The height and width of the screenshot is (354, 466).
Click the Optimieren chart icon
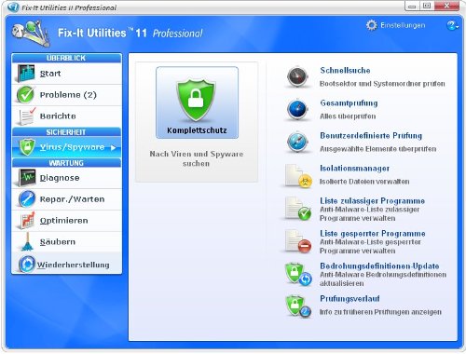tap(27, 221)
